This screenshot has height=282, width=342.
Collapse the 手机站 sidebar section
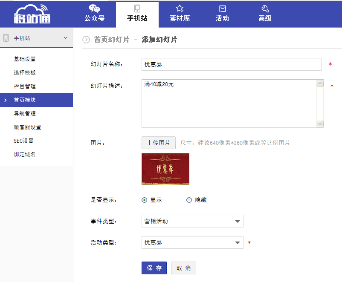(65, 38)
